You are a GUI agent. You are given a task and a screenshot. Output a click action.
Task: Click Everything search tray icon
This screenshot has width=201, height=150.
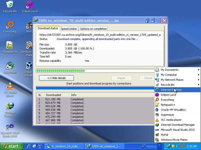click(183, 146)
